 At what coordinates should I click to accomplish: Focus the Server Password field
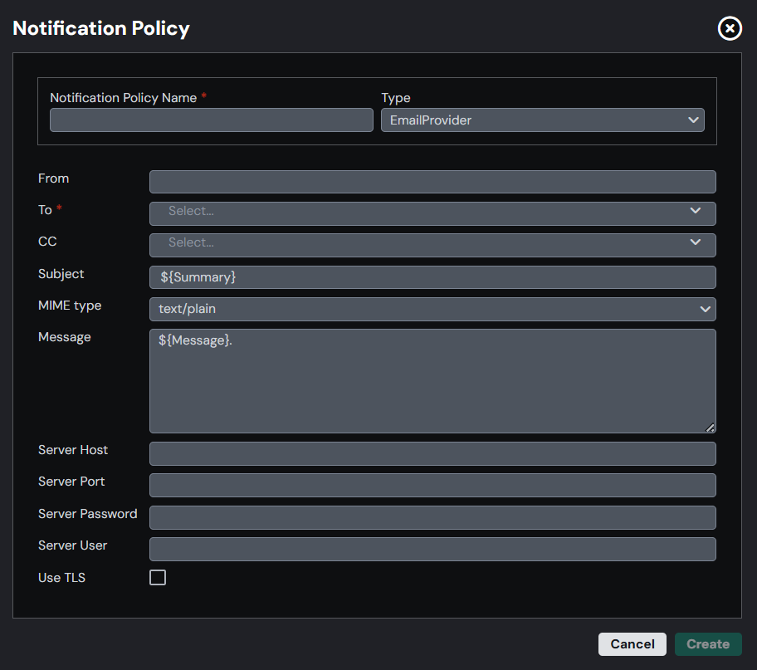pos(432,517)
